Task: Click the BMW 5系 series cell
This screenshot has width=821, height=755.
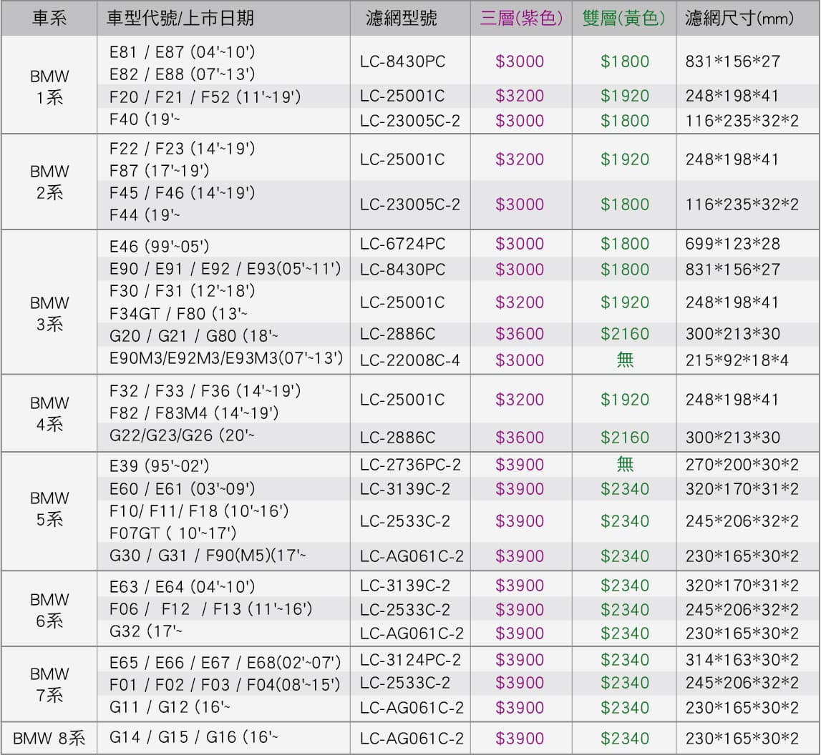Action: coord(49,509)
